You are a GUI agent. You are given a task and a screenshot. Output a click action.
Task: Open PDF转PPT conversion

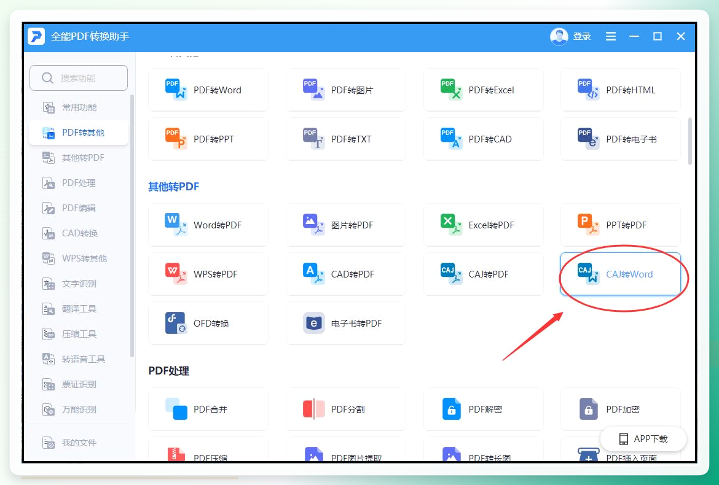coord(208,139)
